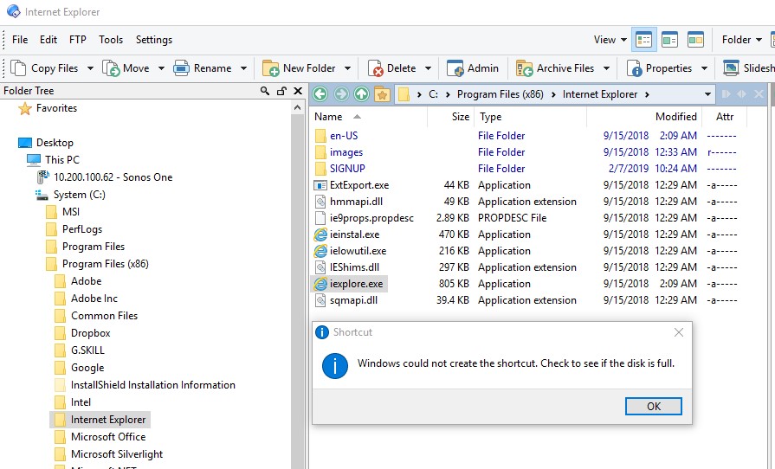
Task: Open the Properties dropdown arrow
Action: [704, 68]
